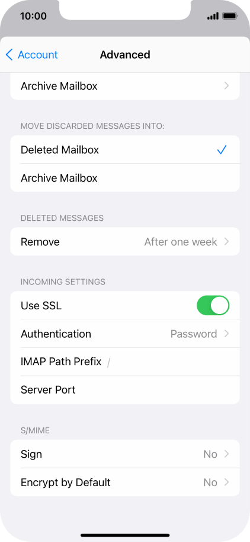Open the Authentication options
This screenshot has height=542, width=250.
tap(125, 334)
